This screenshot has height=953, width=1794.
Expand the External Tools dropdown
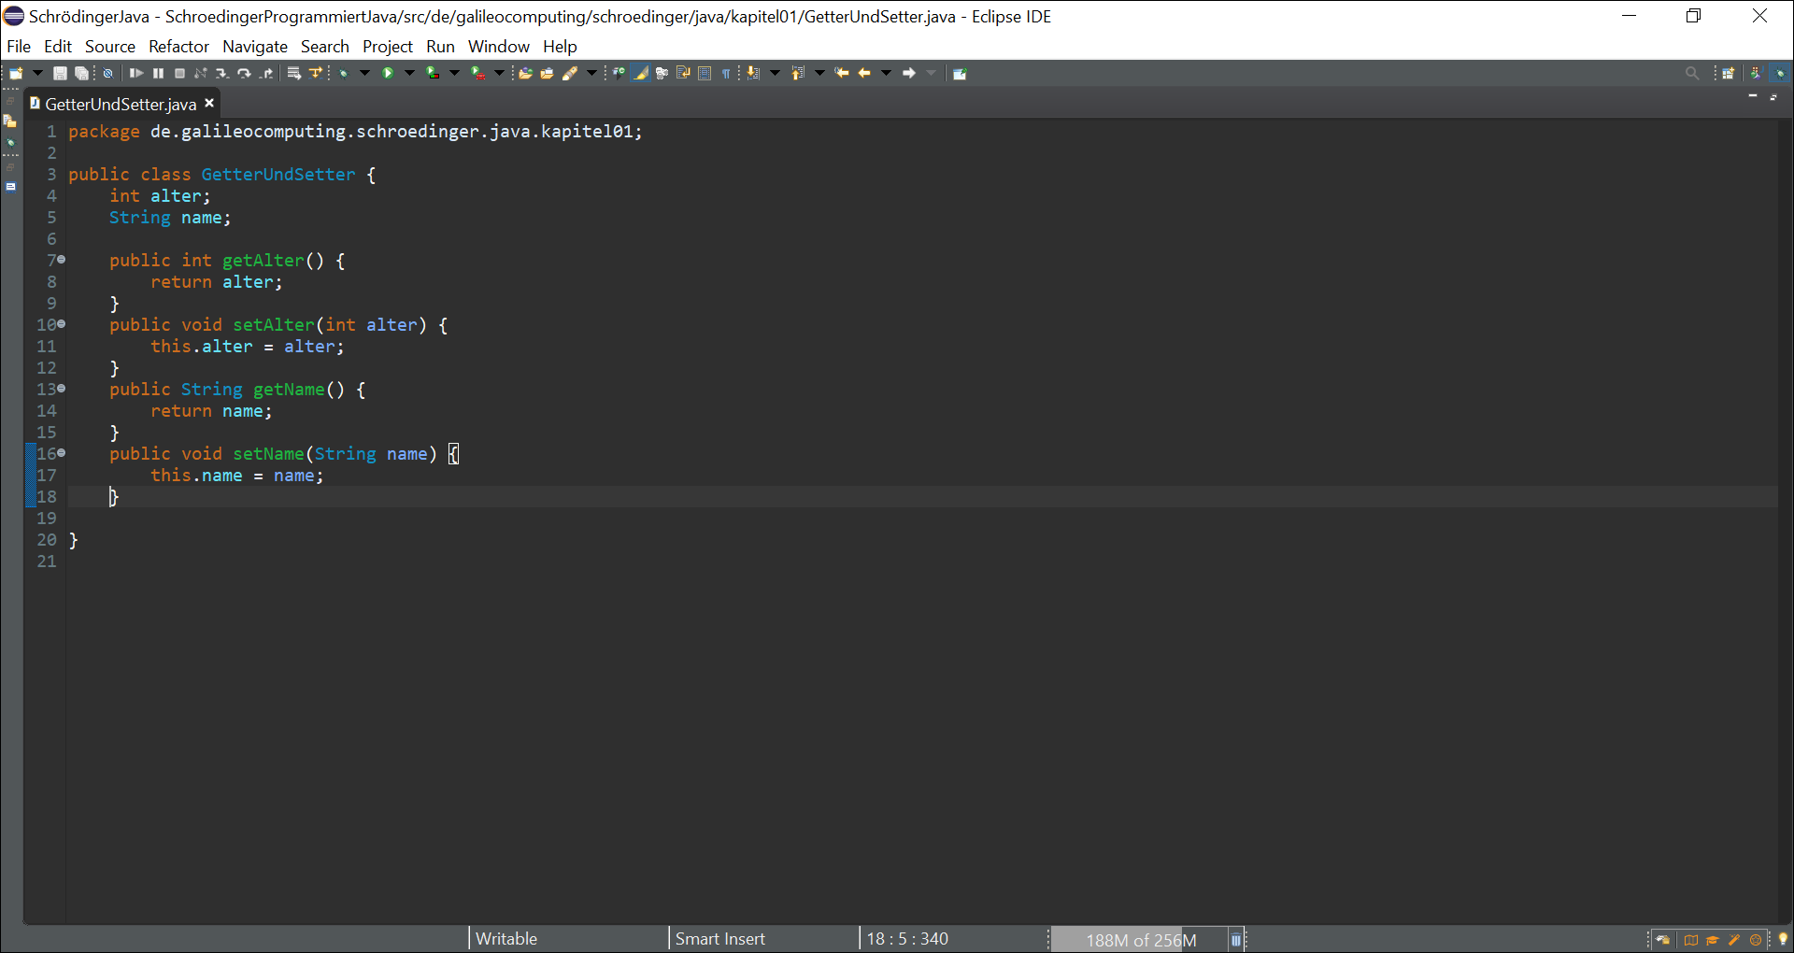pyautogui.click(x=499, y=73)
